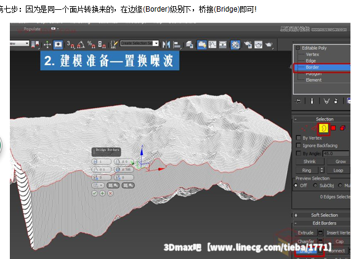Open the Extrude settings box

320,233
